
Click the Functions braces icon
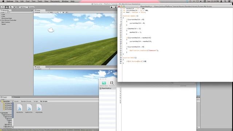[x=112, y=83]
